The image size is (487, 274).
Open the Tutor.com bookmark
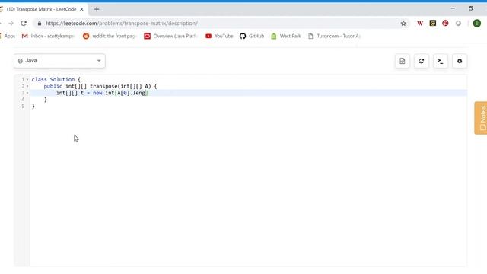point(335,36)
